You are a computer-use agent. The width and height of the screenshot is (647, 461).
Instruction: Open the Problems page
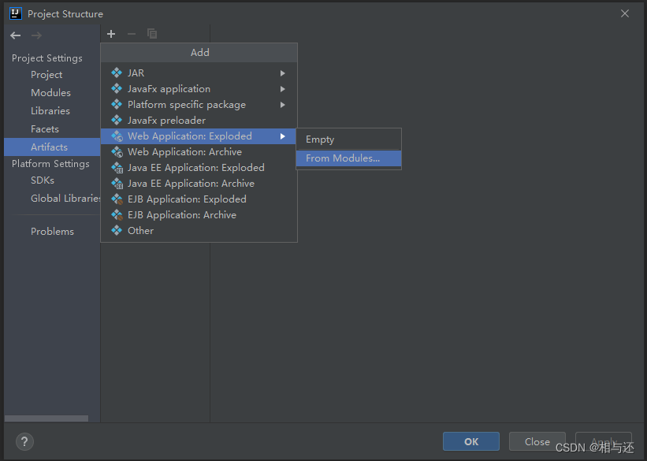tap(52, 232)
